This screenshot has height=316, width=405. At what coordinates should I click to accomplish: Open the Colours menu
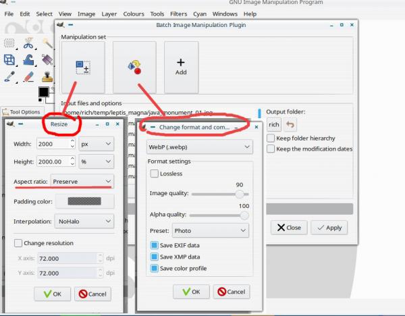[134, 14]
